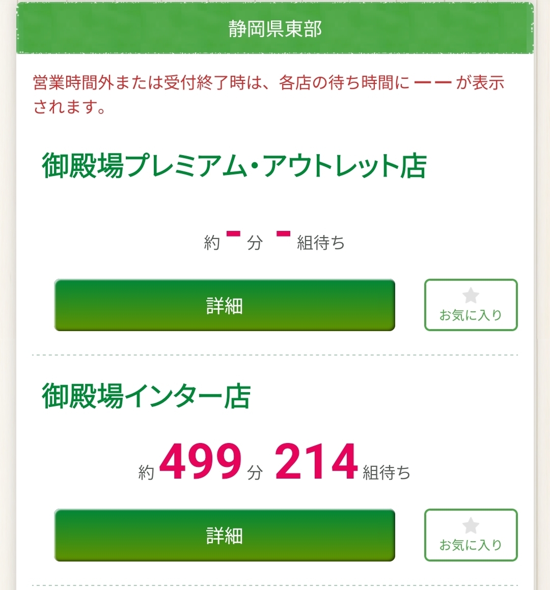Image resolution: width=550 pixels, height=590 pixels.
Task: Toggle the お気に入り label for 御殿場プレミアム・アウトレット店
Action: [471, 315]
